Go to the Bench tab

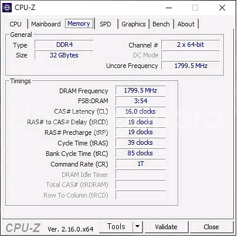coord(161,24)
